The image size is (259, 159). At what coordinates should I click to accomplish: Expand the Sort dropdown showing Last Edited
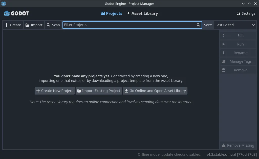coord(235,25)
